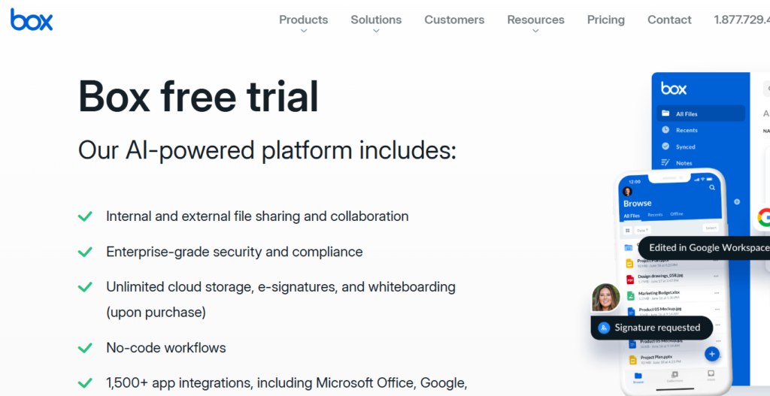The image size is (770, 396).
Task: Click the woman's profile photo thumbnail
Action: click(x=605, y=298)
